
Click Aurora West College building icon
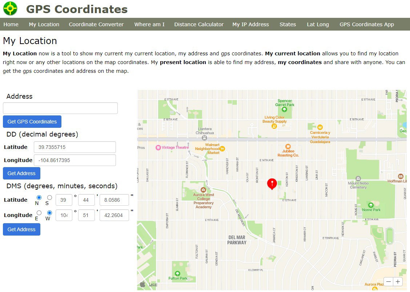(203, 190)
